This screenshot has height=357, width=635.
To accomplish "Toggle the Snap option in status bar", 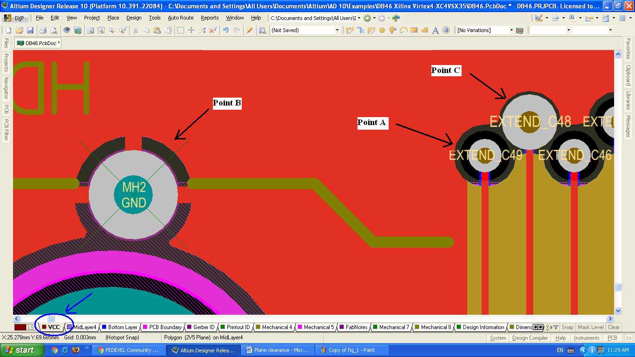I will point(568,327).
